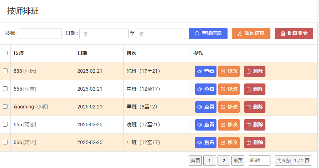
Task: Click the pencil icon on 添加信息
Action: [240, 34]
